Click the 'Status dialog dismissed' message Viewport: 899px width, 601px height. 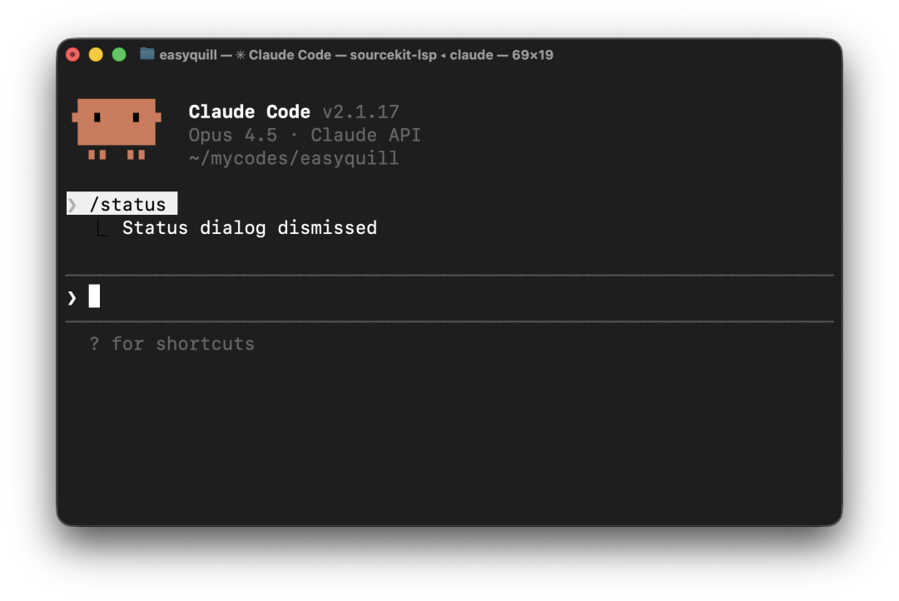click(250, 228)
